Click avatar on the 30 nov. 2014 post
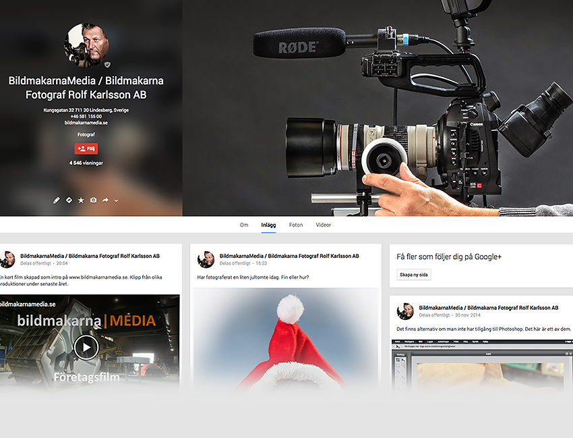Viewport: 573px width, 438px height. tap(405, 311)
